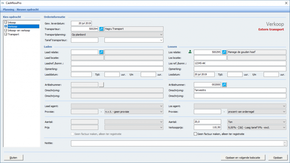
Task: Click Tarief transporteur input field
Action: click(x=84, y=40)
